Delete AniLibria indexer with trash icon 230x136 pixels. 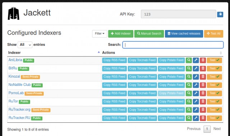[203, 60]
